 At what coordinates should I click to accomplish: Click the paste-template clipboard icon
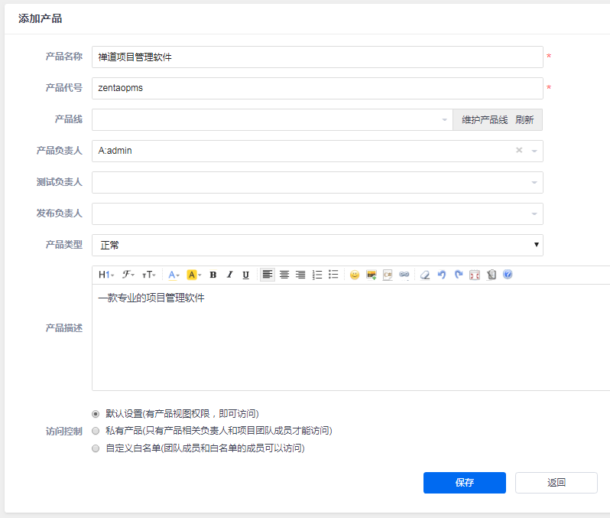coord(492,275)
